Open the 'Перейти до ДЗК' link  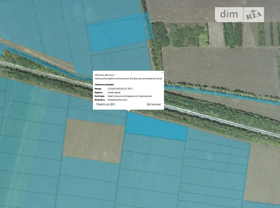[105, 104]
